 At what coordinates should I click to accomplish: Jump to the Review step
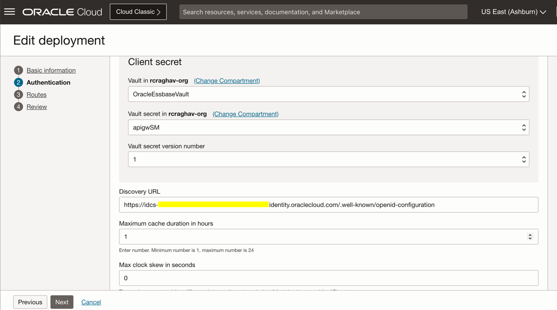[37, 107]
